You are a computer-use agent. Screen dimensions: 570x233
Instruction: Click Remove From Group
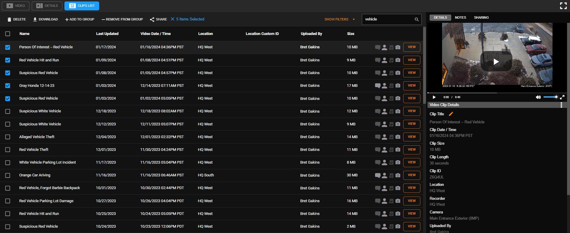[x=122, y=20]
